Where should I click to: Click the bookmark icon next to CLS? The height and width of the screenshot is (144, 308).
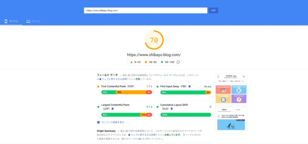tap(171, 109)
